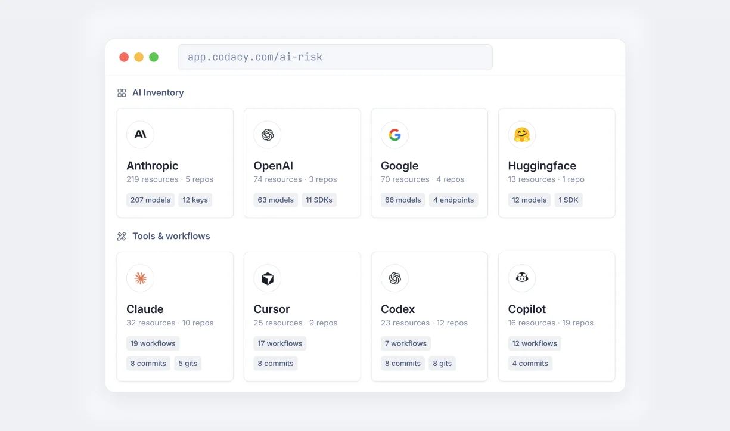
Task: Select Claude's 8 commits tag
Action: pyautogui.click(x=148, y=364)
